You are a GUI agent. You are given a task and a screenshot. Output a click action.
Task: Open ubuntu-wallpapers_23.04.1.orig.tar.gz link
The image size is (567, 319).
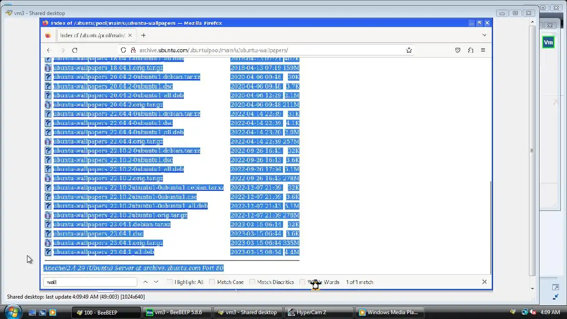[x=108, y=243]
